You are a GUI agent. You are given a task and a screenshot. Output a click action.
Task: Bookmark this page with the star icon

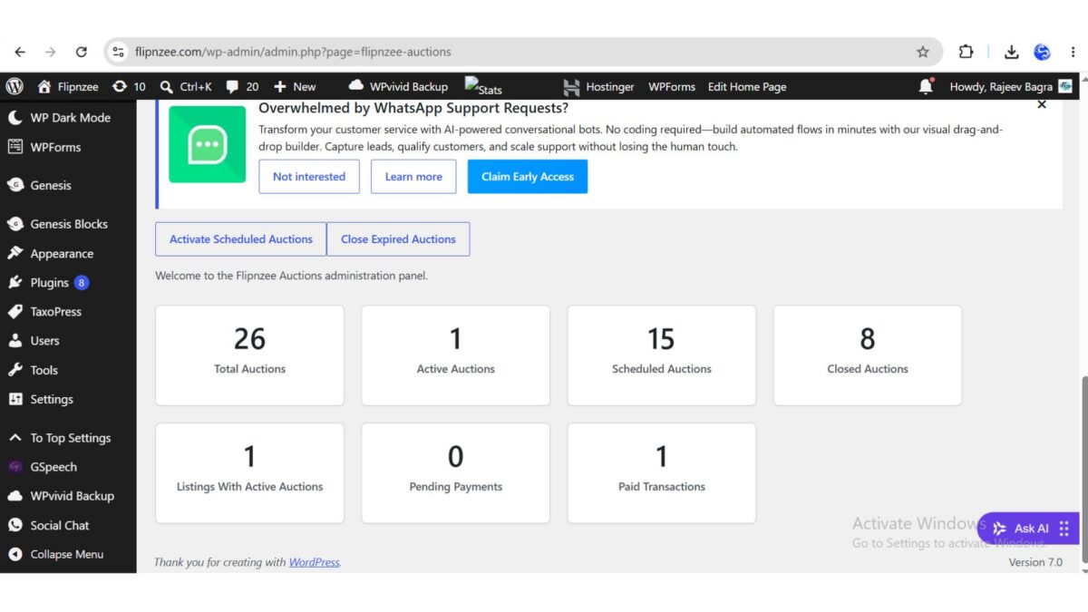click(x=923, y=52)
